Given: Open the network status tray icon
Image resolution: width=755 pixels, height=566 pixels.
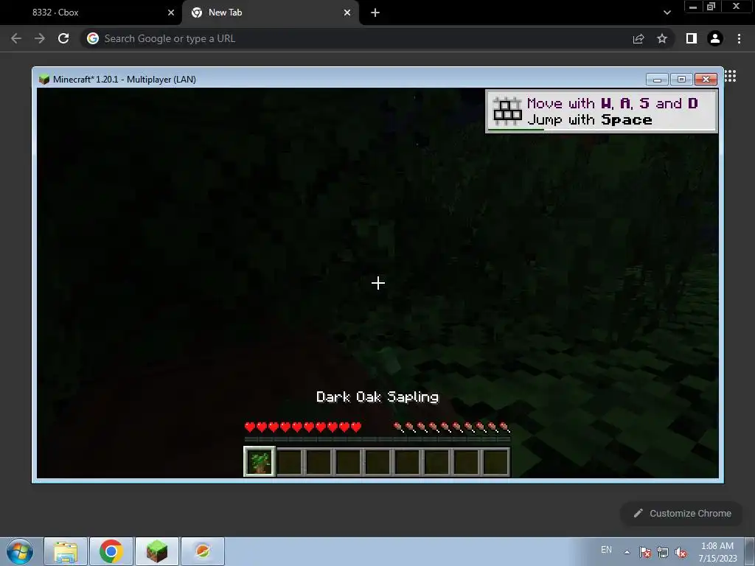Looking at the screenshot, I should pyautogui.click(x=663, y=552).
